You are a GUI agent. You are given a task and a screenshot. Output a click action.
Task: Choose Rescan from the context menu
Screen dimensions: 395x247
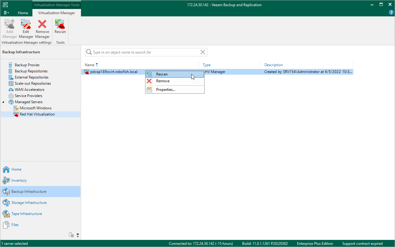[x=175, y=74]
